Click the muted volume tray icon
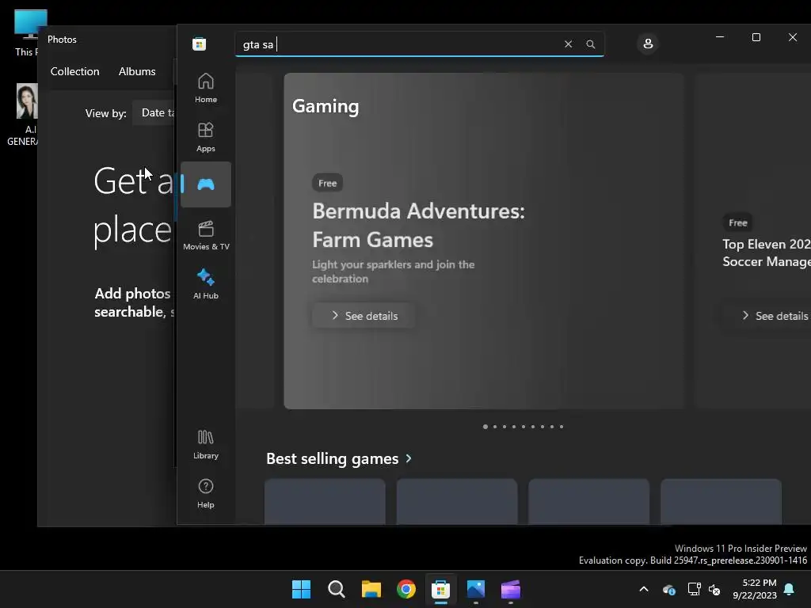This screenshot has height=608, width=811. point(714,589)
